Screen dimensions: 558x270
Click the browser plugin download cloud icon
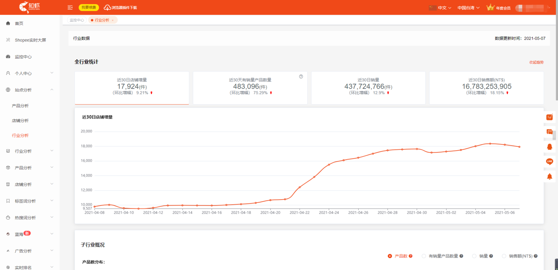pos(107,7)
